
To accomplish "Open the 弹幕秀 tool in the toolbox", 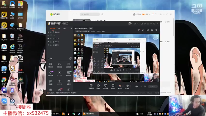I will [68, 82].
